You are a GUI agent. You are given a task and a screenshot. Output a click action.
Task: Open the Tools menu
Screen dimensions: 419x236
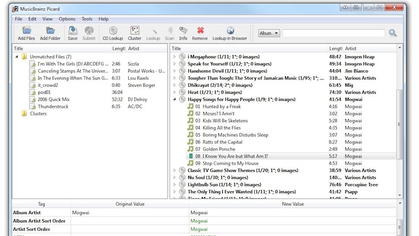(x=87, y=19)
